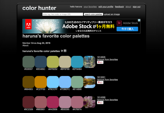Click the search color palettes button
164x113 pixels.
(94, 14)
